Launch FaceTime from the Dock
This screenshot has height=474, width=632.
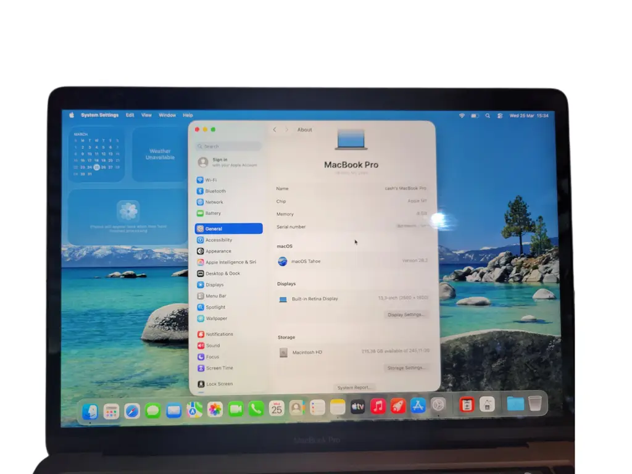[x=236, y=409]
